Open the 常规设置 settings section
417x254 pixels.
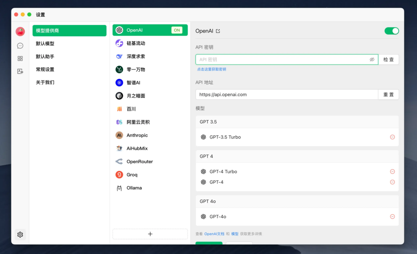(x=45, y=69)
